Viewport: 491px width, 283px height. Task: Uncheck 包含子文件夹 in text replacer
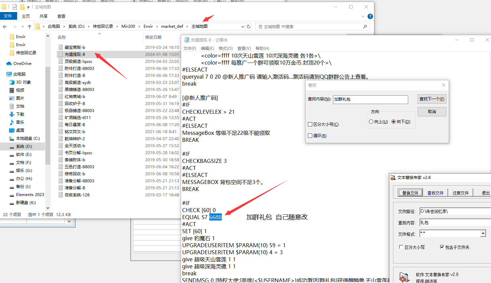tap(442, 247)
